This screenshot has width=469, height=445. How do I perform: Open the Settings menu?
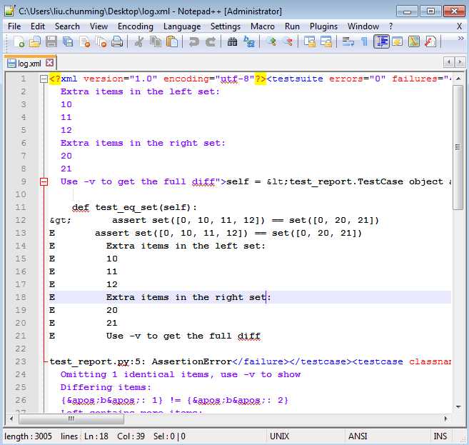coord(226,26)
